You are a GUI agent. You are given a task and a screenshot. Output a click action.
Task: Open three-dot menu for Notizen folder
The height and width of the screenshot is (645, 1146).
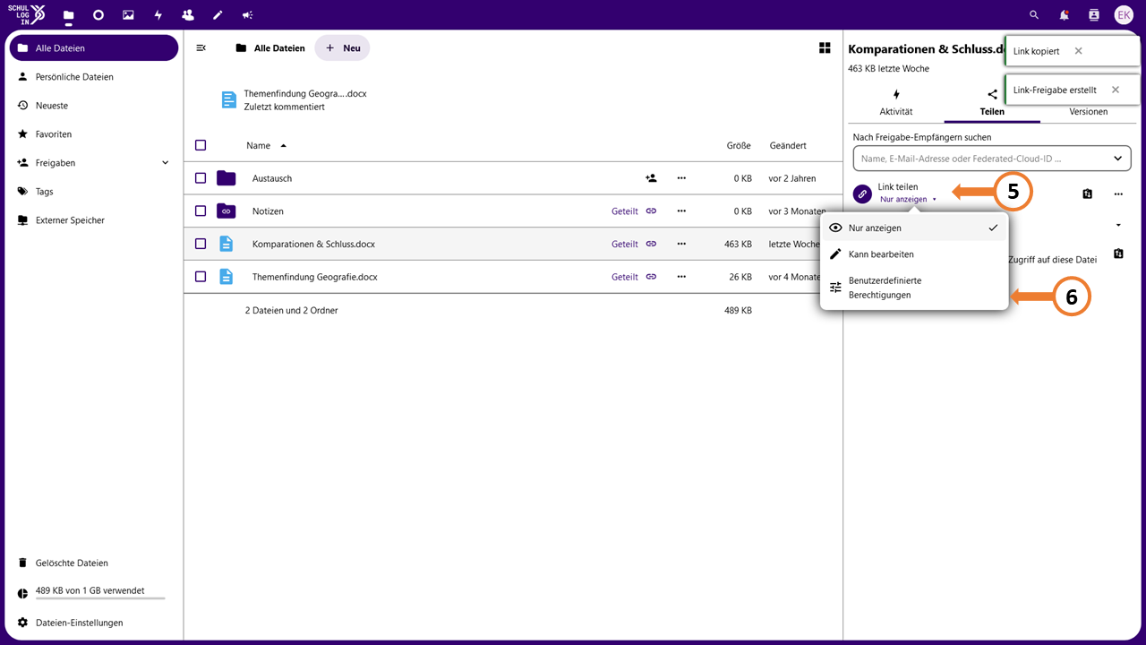(681, 211)
